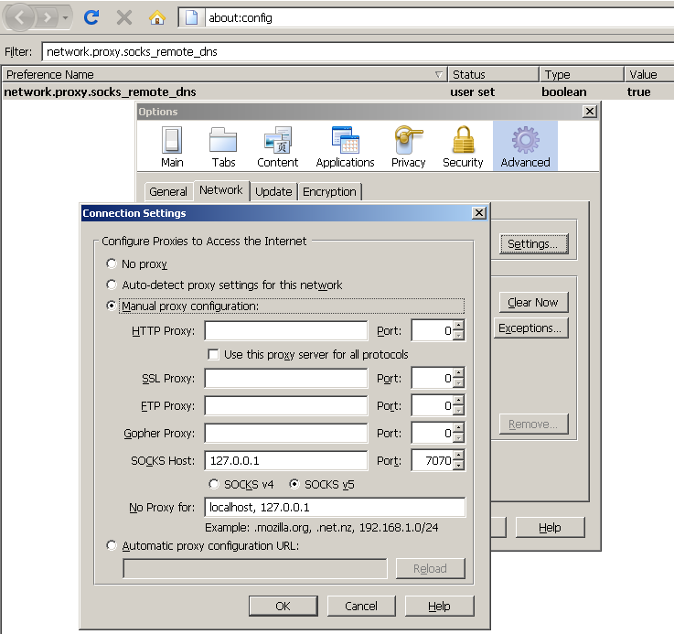This screenshot has height=634, width=674.
Task: Click the SOCKS Host field containing 127.0.0.1
Action: coord(286,461)
